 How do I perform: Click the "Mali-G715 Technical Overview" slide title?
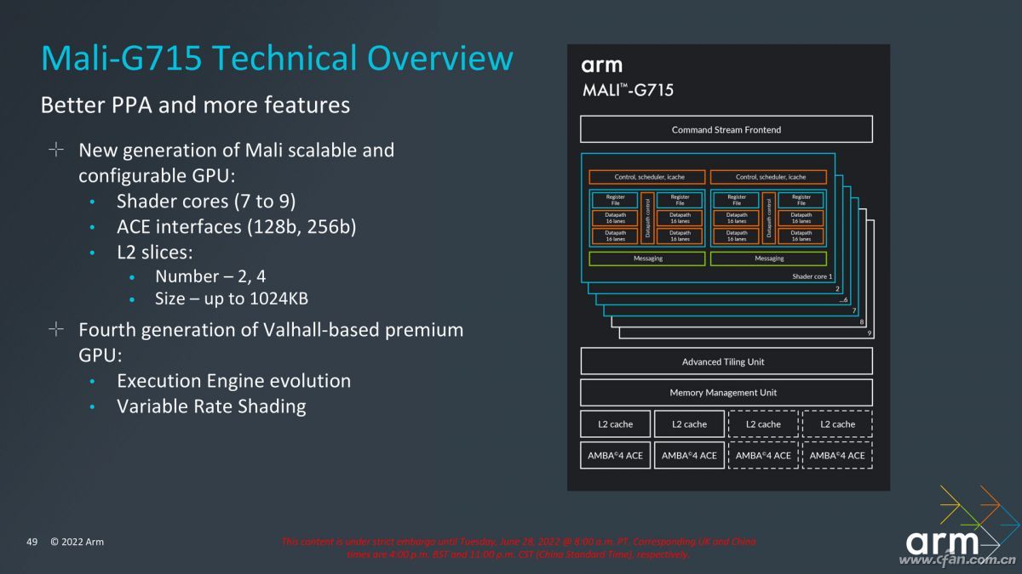tap(277, 58)
